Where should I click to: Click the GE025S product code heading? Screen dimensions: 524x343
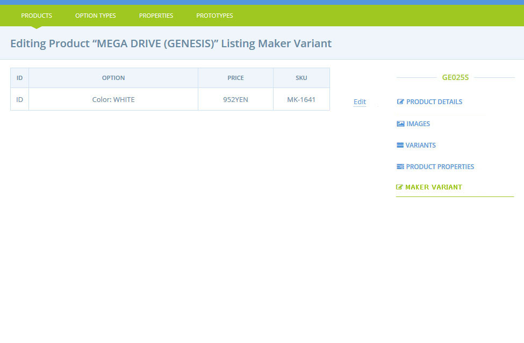pos(455,77)
